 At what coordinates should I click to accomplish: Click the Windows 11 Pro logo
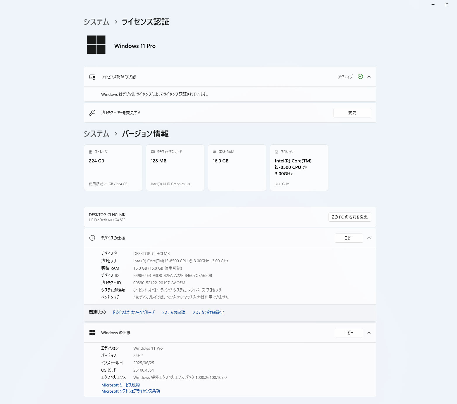point(96,45)
